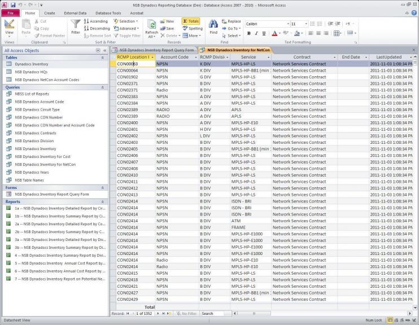
Task: Click the Copy icon
Action: [37, 28]
